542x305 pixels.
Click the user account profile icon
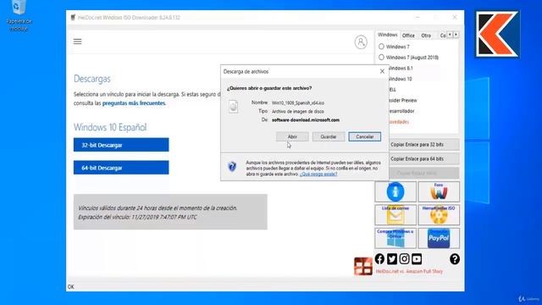(x=361, y=42)
